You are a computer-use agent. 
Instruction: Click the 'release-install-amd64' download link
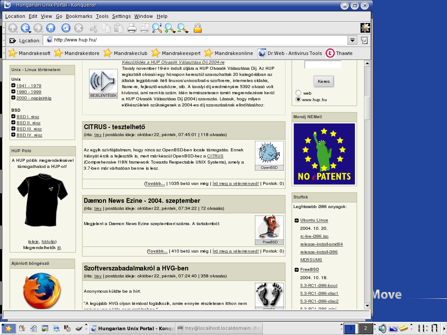click(x=322, y=244)
